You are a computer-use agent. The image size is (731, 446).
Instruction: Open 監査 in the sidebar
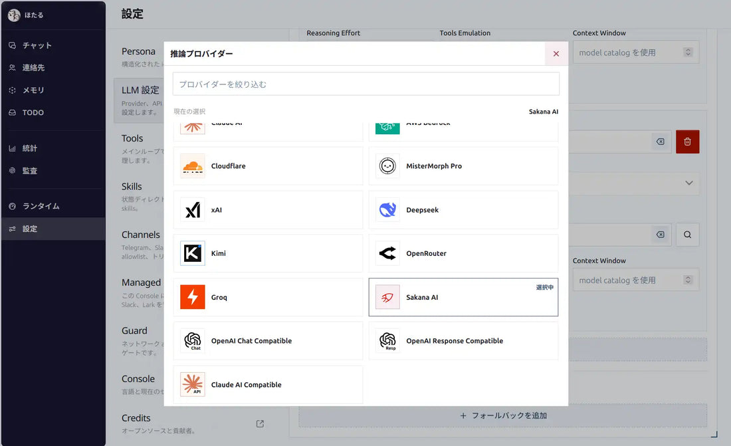coord(53,171)
